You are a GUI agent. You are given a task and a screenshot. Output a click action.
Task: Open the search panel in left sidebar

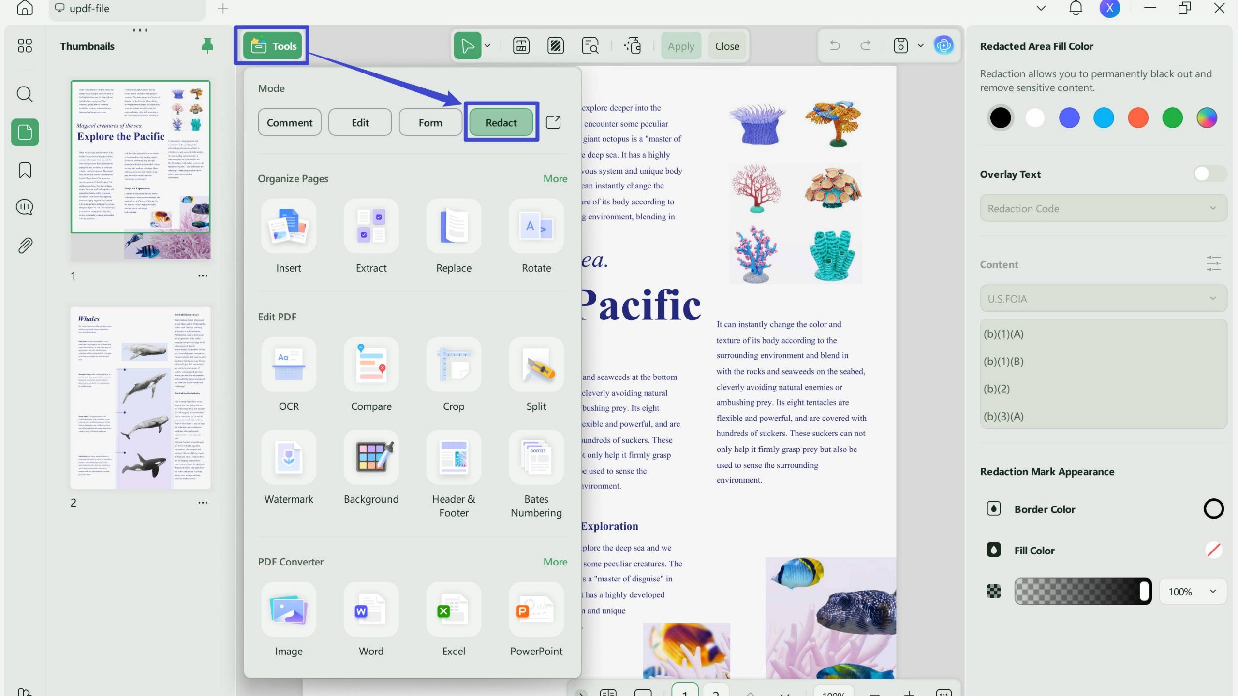(x=25, y=94)
